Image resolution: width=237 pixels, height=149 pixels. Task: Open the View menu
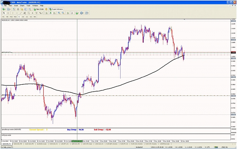(x=10, y=6)
